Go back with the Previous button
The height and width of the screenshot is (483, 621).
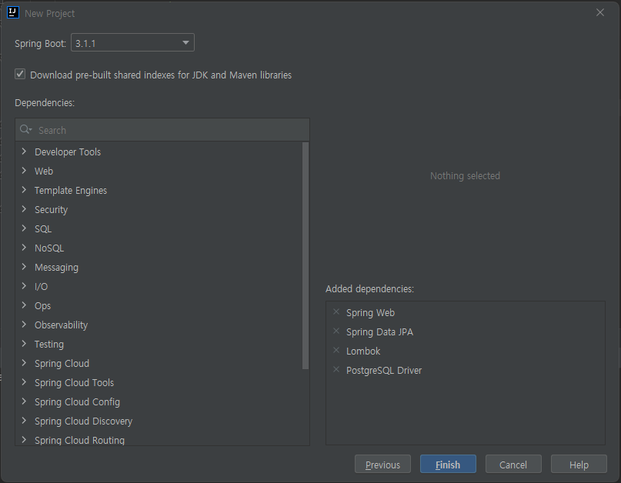[x=382, y=464]
